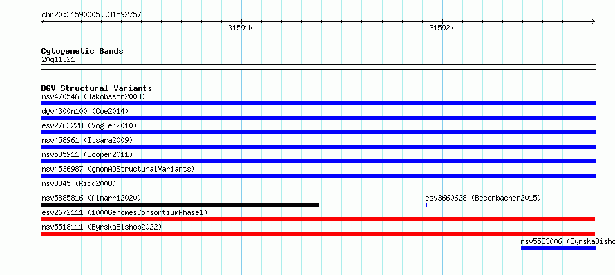
Task: Open variant nsv3345 (Kidd2008) label
Action: tap(79, 183)
